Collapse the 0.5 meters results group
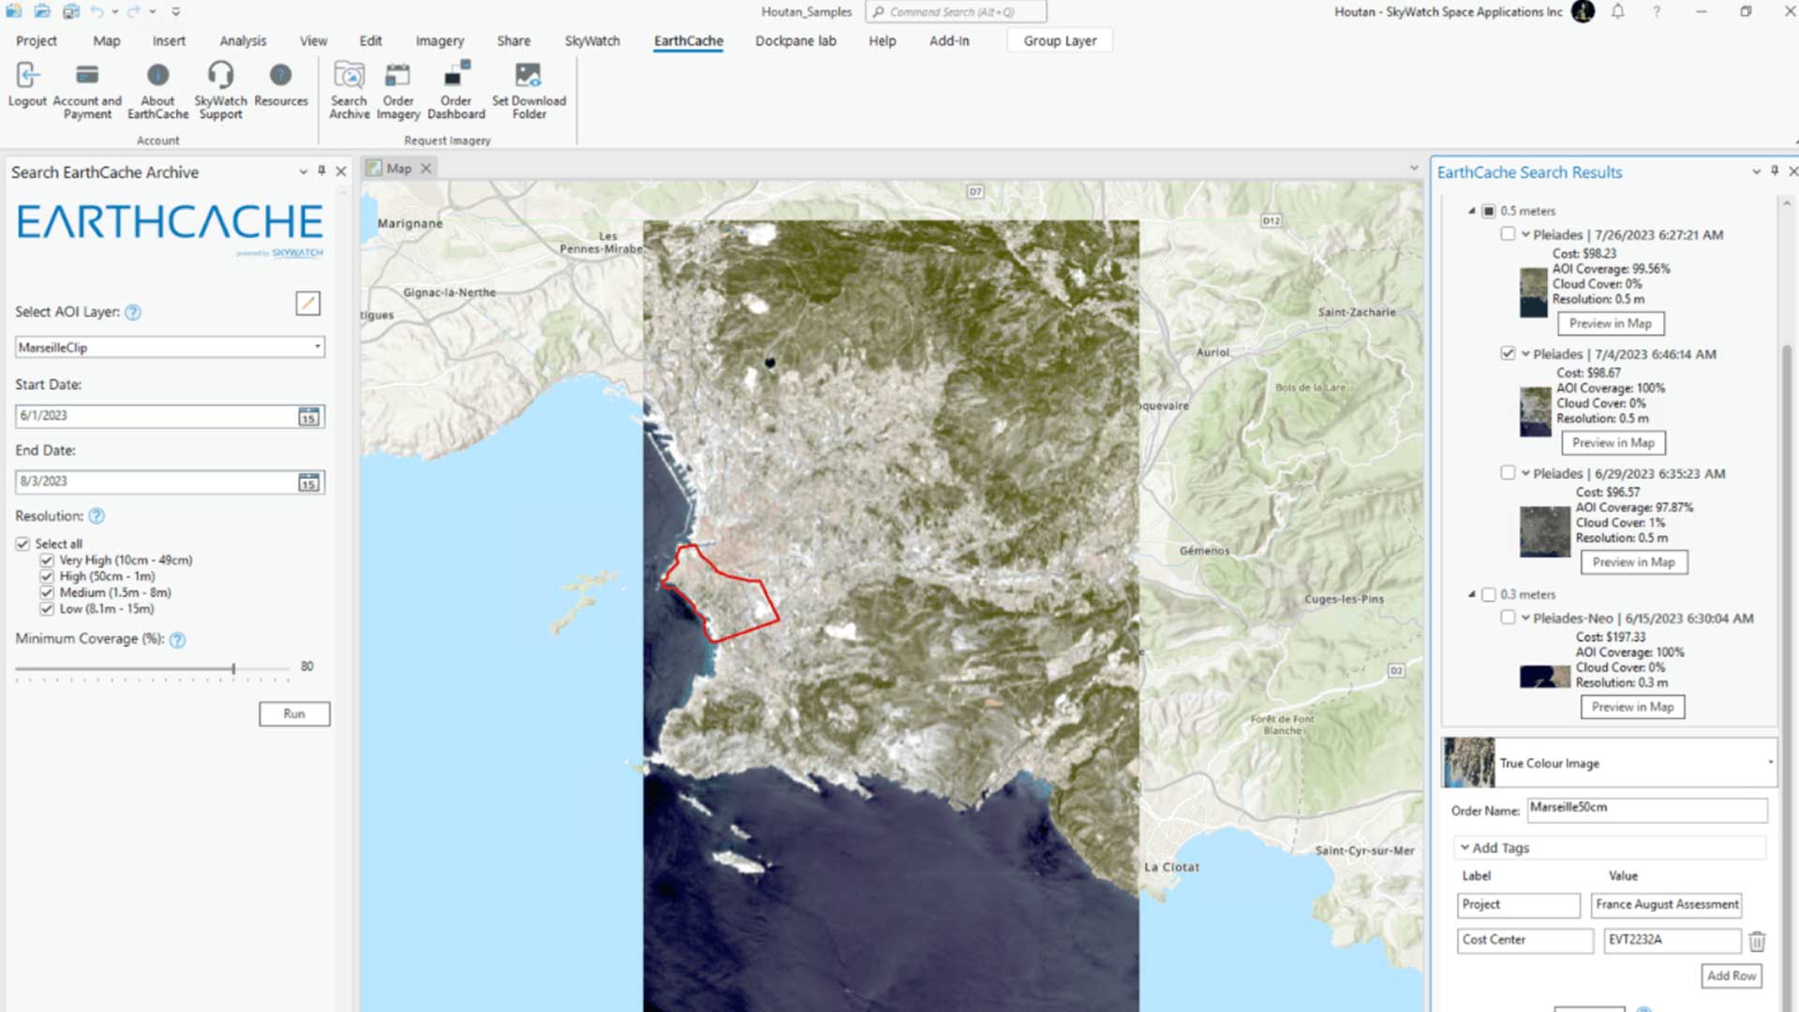1799x1012 pixels. [1472, 211]
